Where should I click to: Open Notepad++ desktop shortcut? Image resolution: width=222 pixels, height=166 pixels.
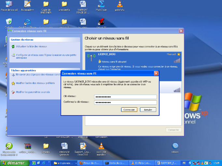[27, 6]
